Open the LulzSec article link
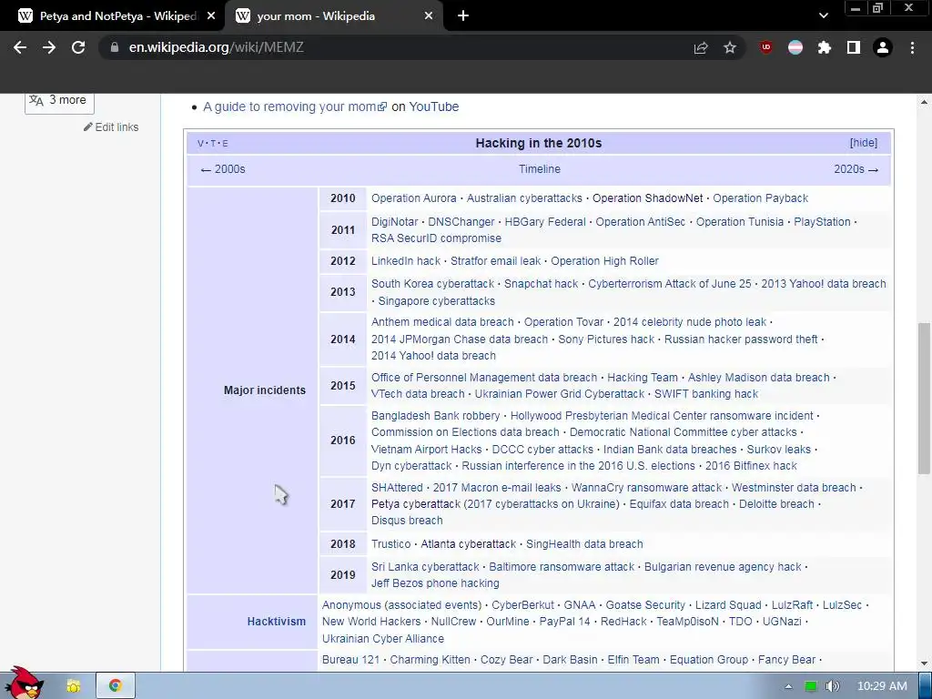This screenshot has width=932, height=699. [x=842, y=605]
